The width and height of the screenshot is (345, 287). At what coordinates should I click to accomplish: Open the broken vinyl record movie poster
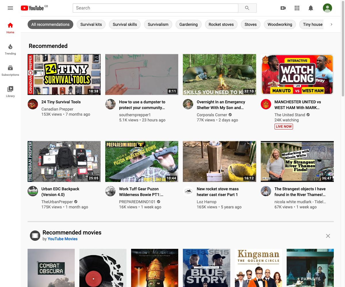103,268
